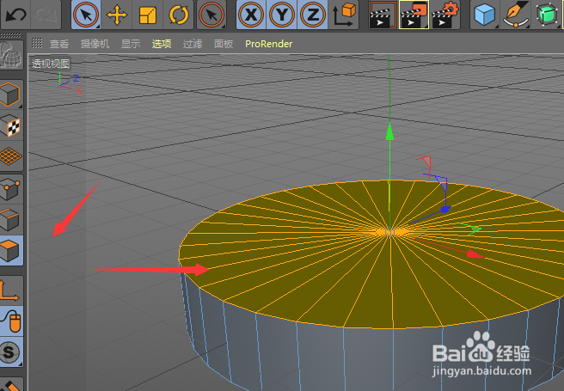Viewport: 564px width, 391px height.
Task: Toggle Z axis lock
Action: pos(313,15)
